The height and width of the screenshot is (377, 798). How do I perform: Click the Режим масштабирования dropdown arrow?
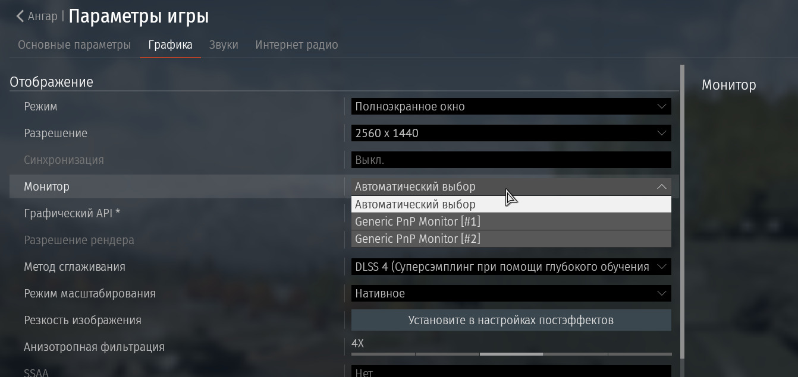pos(662,293)
